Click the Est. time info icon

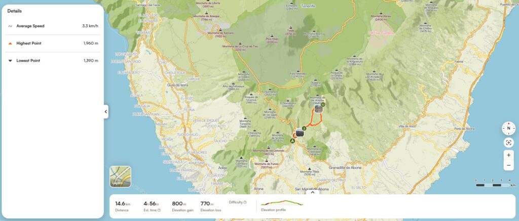coord(159,210)
